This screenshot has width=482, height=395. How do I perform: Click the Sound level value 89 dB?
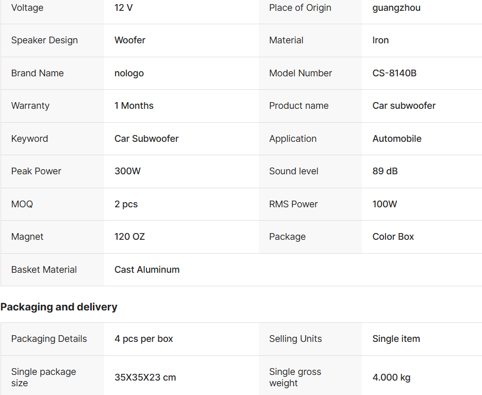[385, 171]
